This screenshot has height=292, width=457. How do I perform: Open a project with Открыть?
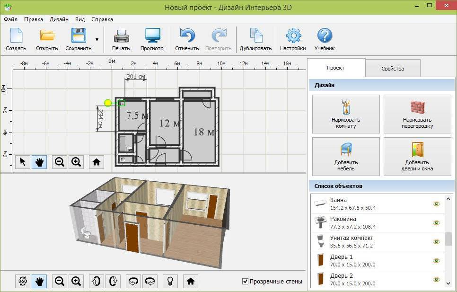click(47, 40)
